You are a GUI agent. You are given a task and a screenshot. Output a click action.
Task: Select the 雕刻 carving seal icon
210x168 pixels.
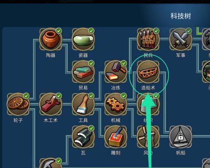pos(115,136)
